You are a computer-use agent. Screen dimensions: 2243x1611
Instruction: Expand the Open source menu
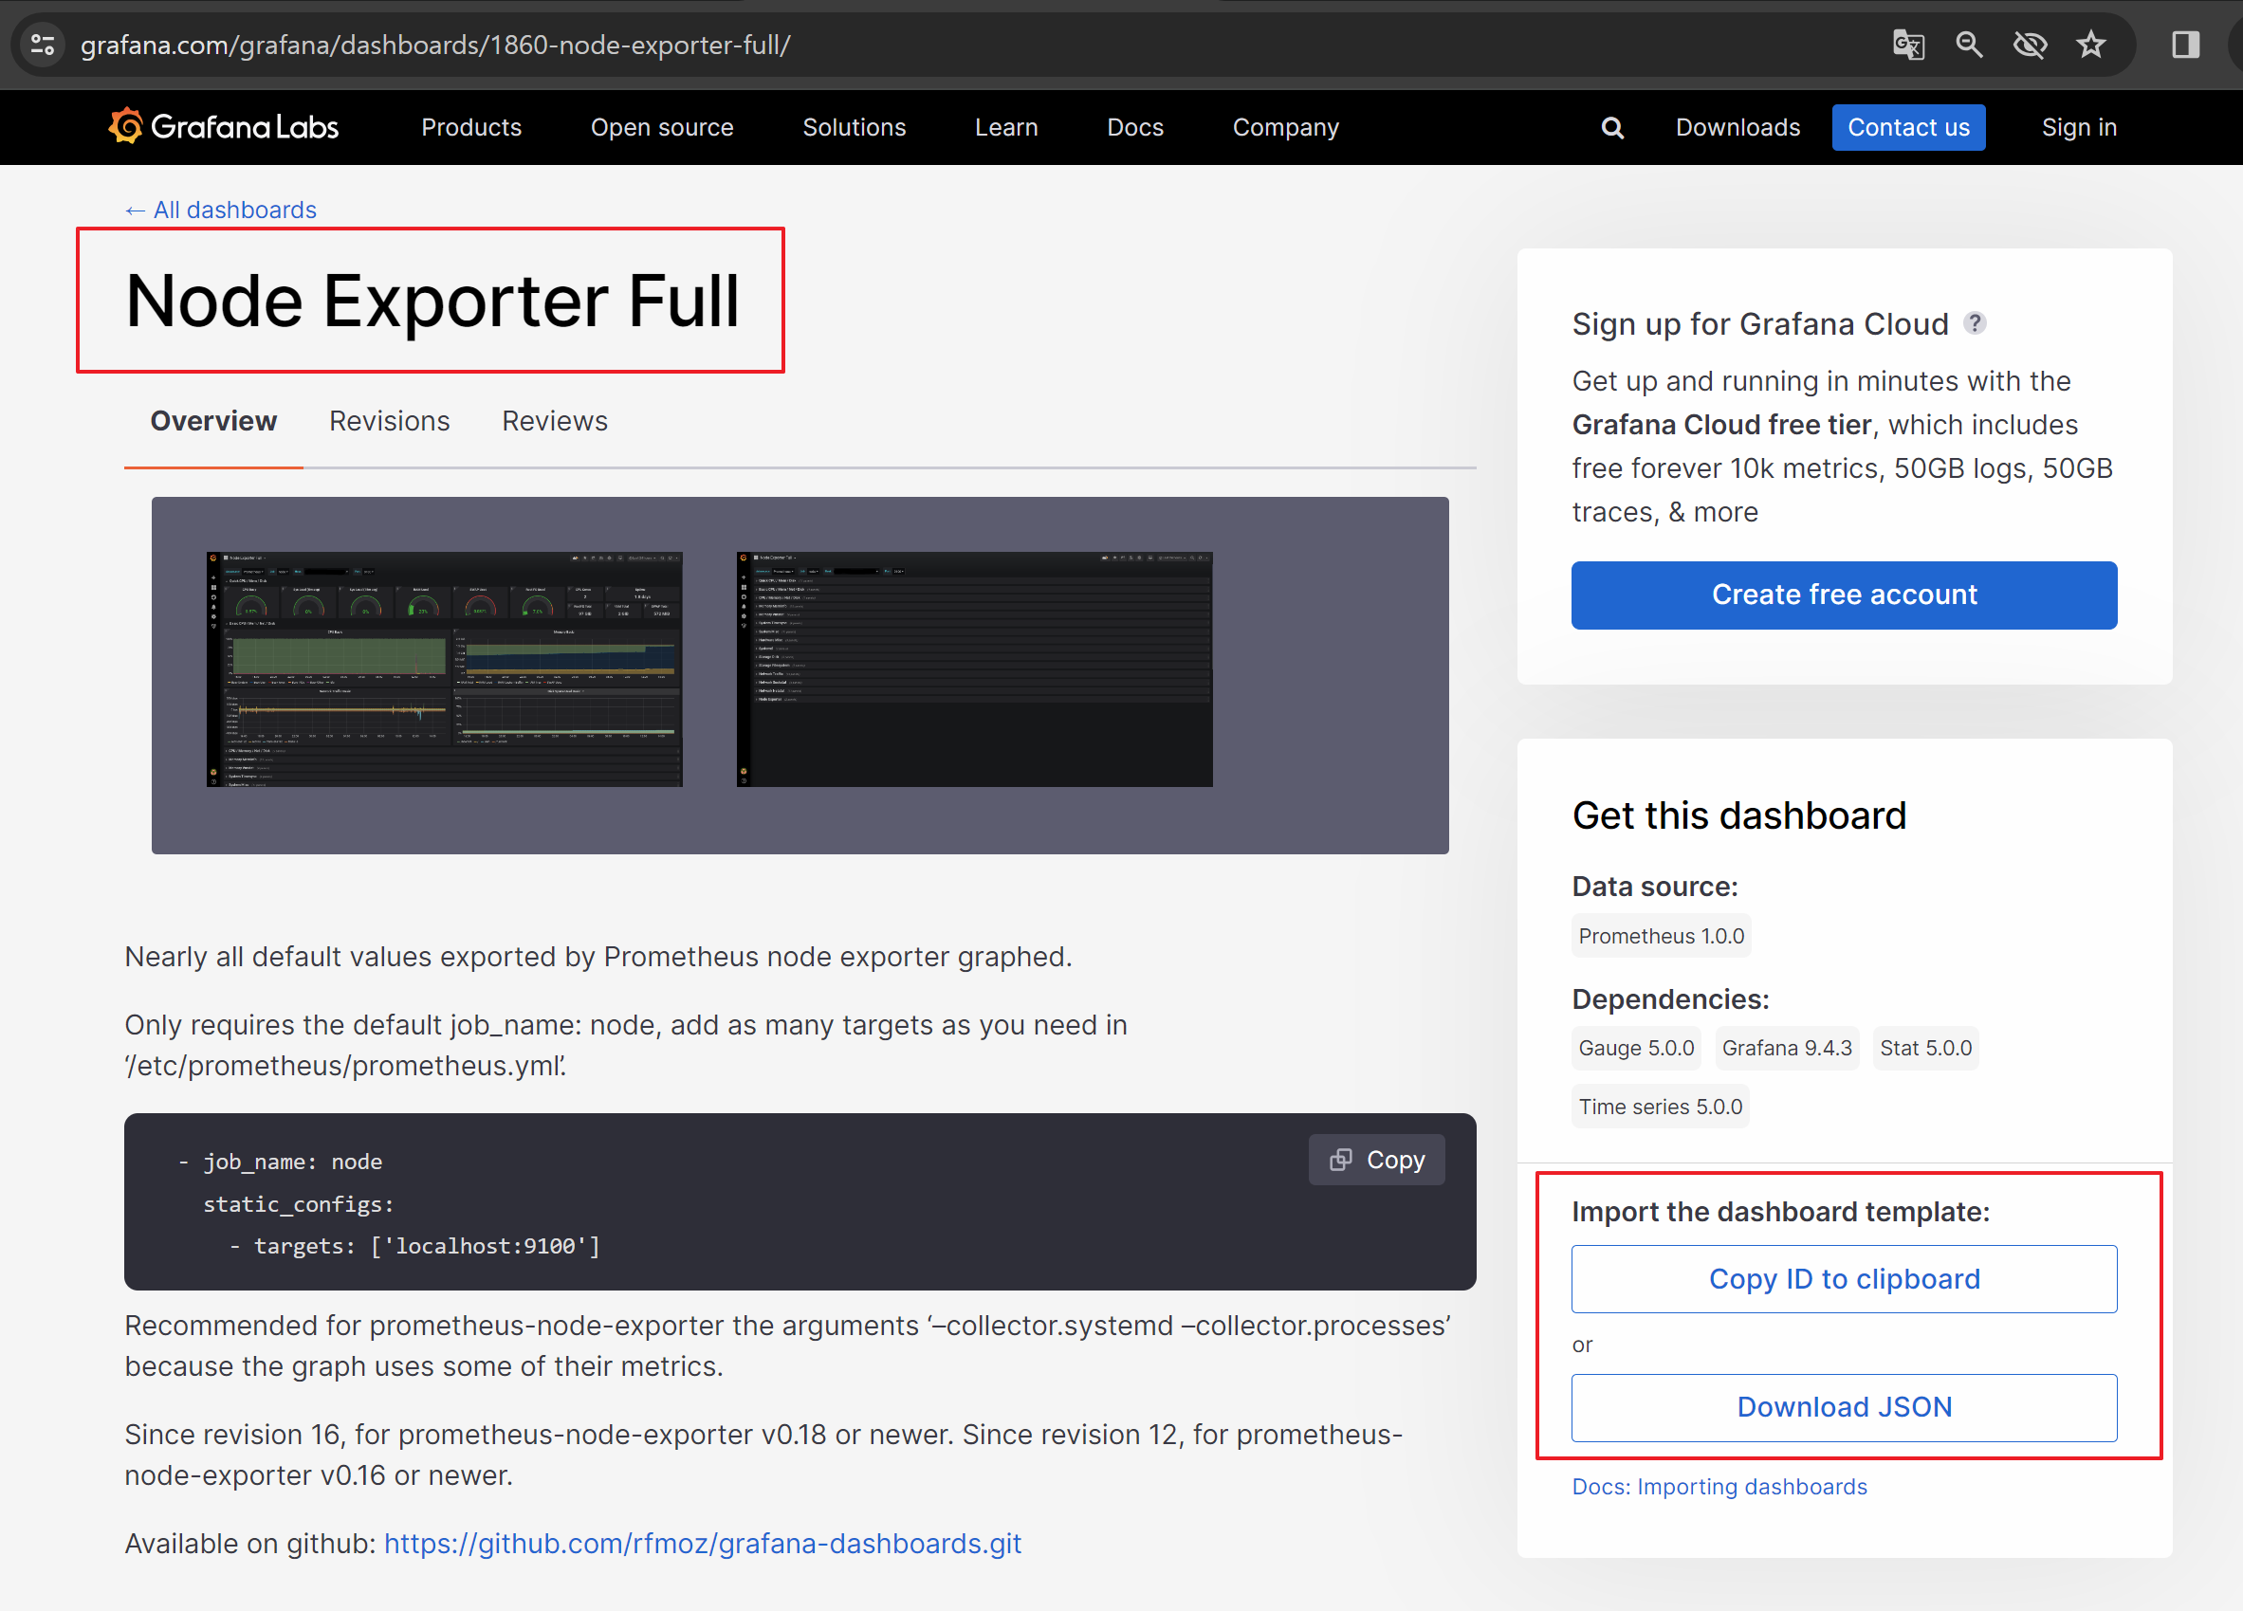click(662, 128)
